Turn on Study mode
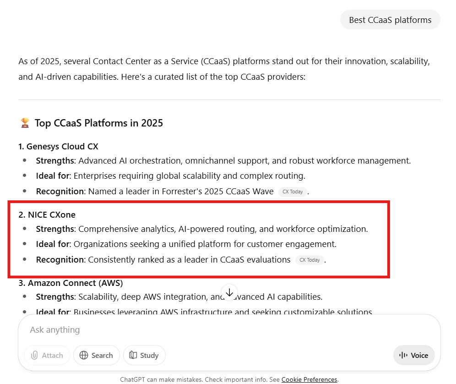 [x=144, y=355]
